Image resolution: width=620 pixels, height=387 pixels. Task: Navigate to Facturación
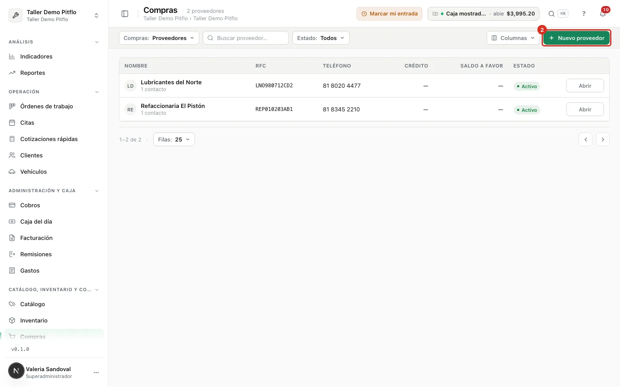54,238
